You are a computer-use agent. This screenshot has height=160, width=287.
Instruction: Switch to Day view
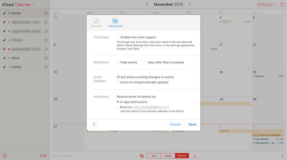[154, 156]
